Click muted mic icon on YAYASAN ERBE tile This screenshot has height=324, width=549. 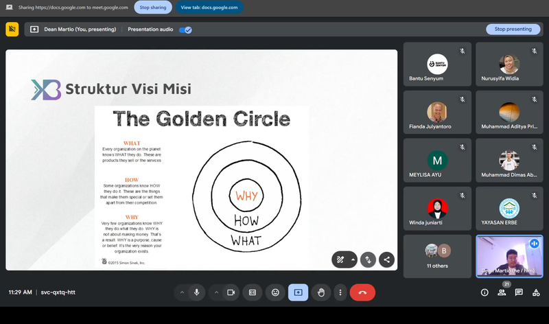535,196
